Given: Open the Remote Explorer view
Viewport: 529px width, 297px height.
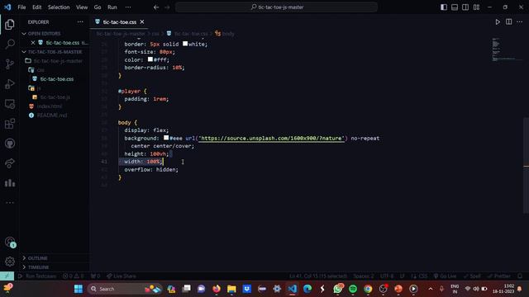Looking at the screenshot, I should (10, 104).
